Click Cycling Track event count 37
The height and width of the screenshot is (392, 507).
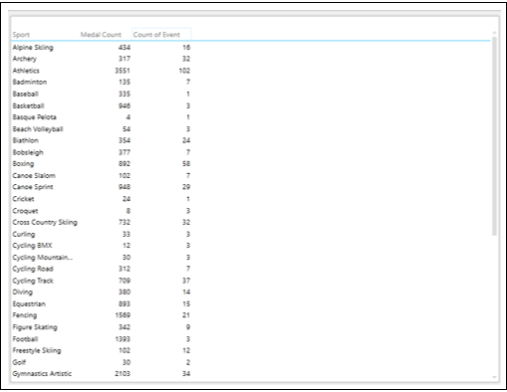[x=186, y=281]
